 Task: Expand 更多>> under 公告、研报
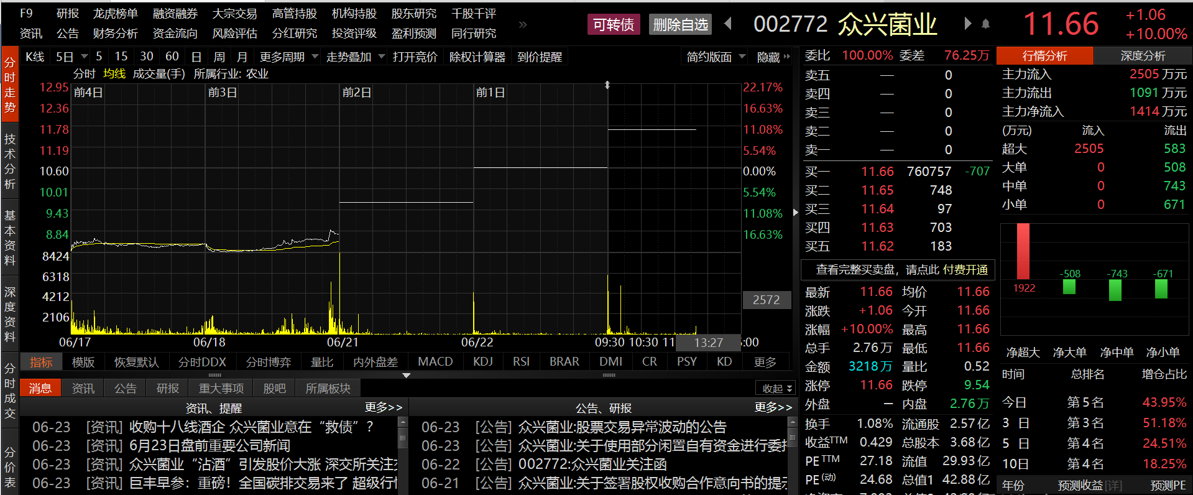(773, 407)
